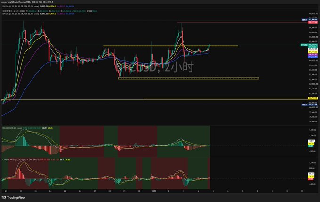Click the yellow 69.65 MACD signal label
320x202 pixels.
(x=312, y=144)
